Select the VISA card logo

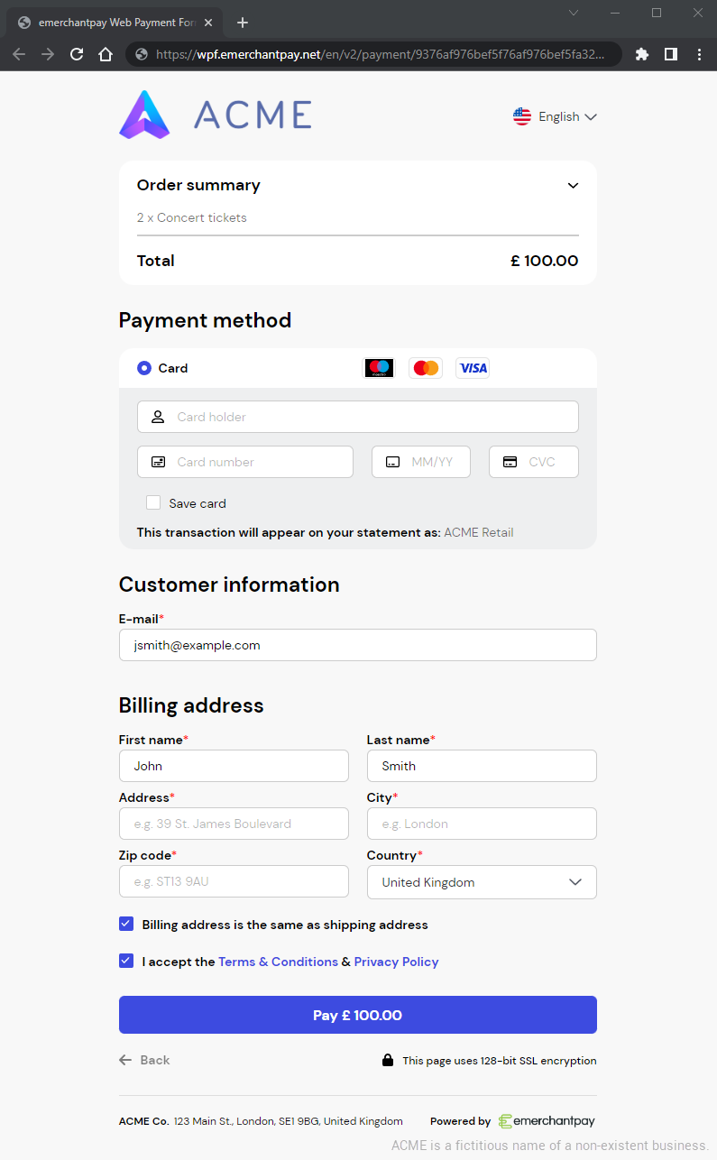(x=473, y=368)
